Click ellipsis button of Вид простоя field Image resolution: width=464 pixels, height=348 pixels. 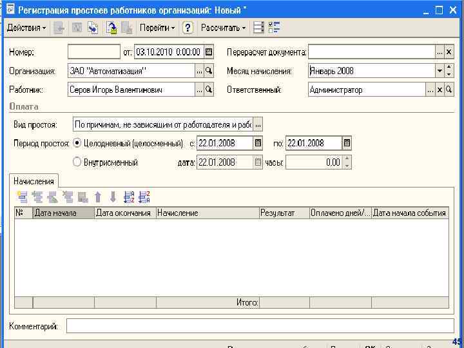[x=258, y=124]
